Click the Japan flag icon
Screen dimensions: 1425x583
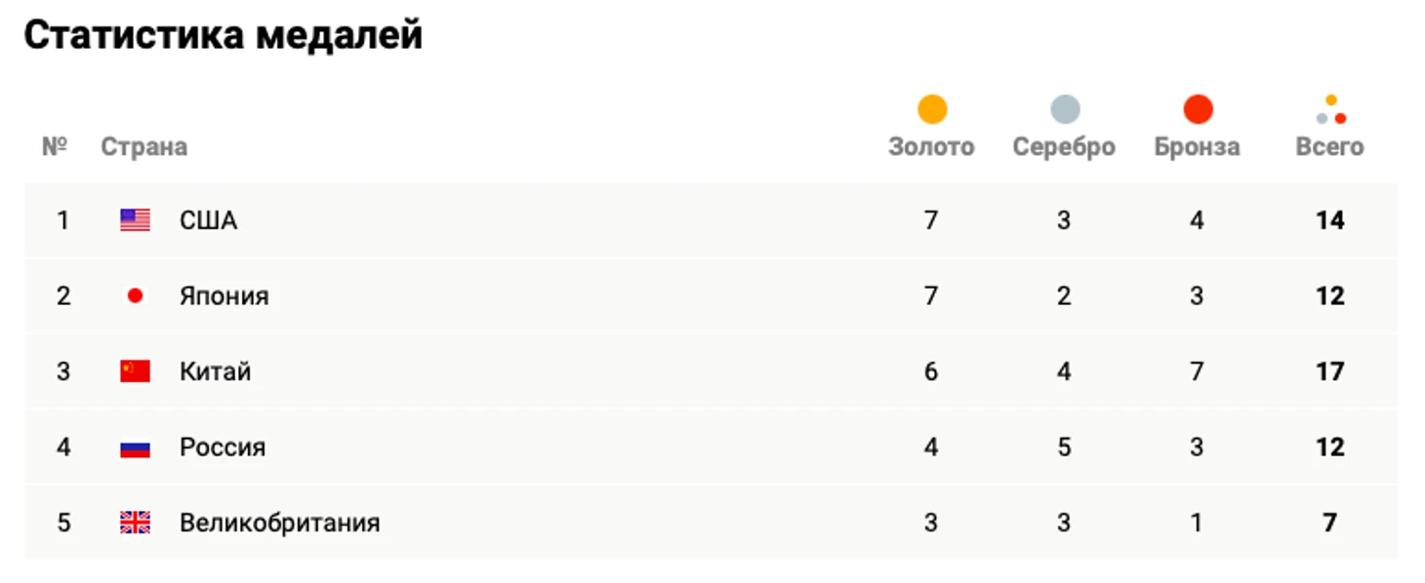(x=135, y=295)
